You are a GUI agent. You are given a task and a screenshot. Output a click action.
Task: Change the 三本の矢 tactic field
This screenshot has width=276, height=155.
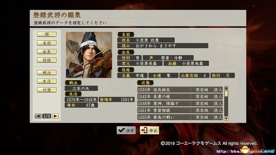81,88
